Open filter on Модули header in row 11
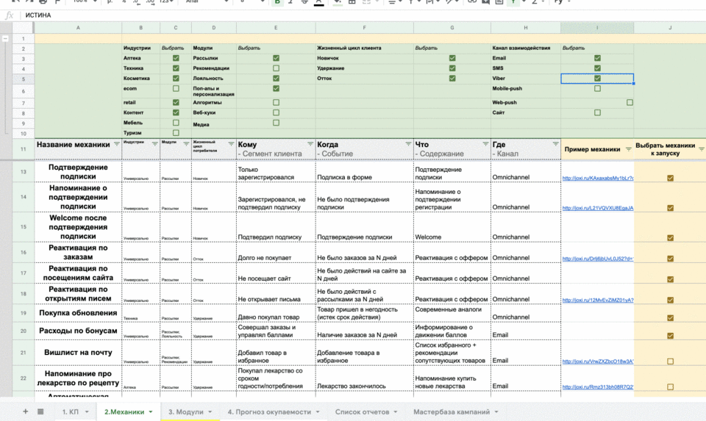This screenshot has width=706, height=421. (x=186, y=144)
